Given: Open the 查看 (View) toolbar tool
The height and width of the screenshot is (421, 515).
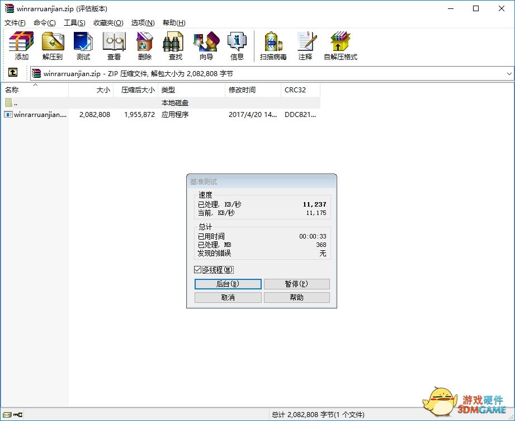Looking at the screenshot, I should 114,41.
